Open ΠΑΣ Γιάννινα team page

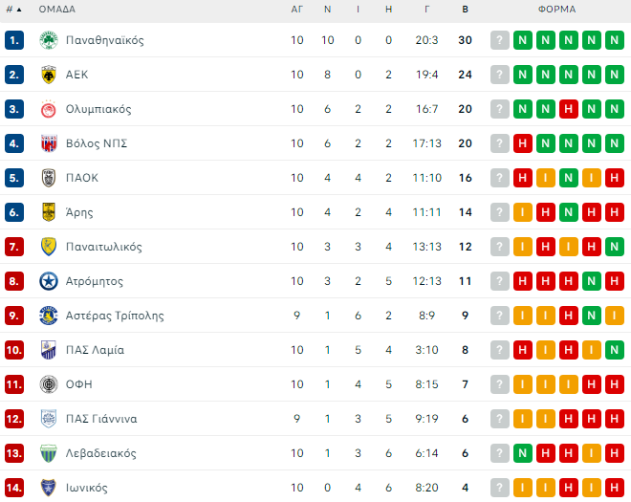(x=101, y=419)
